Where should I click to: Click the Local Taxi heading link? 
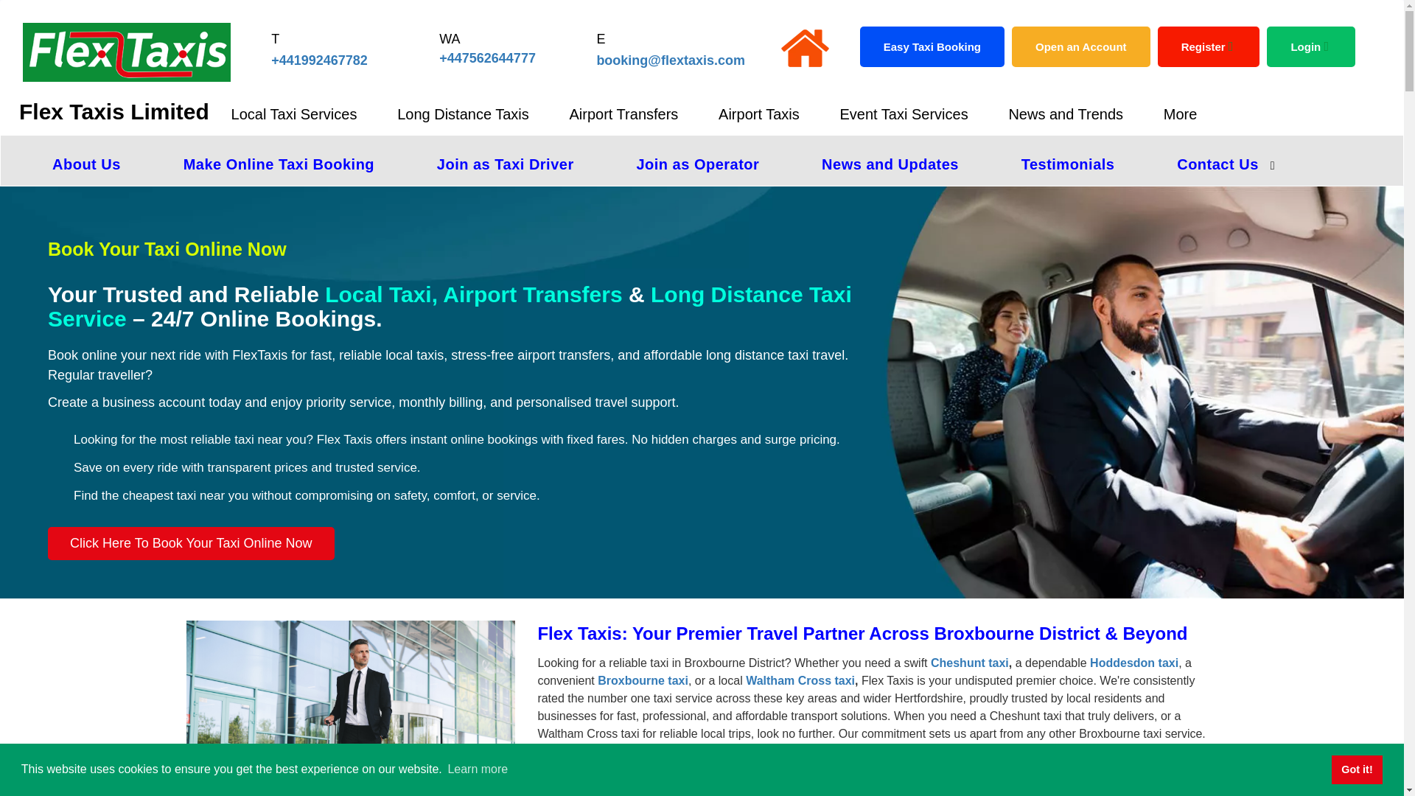click(x=381, y=294)
